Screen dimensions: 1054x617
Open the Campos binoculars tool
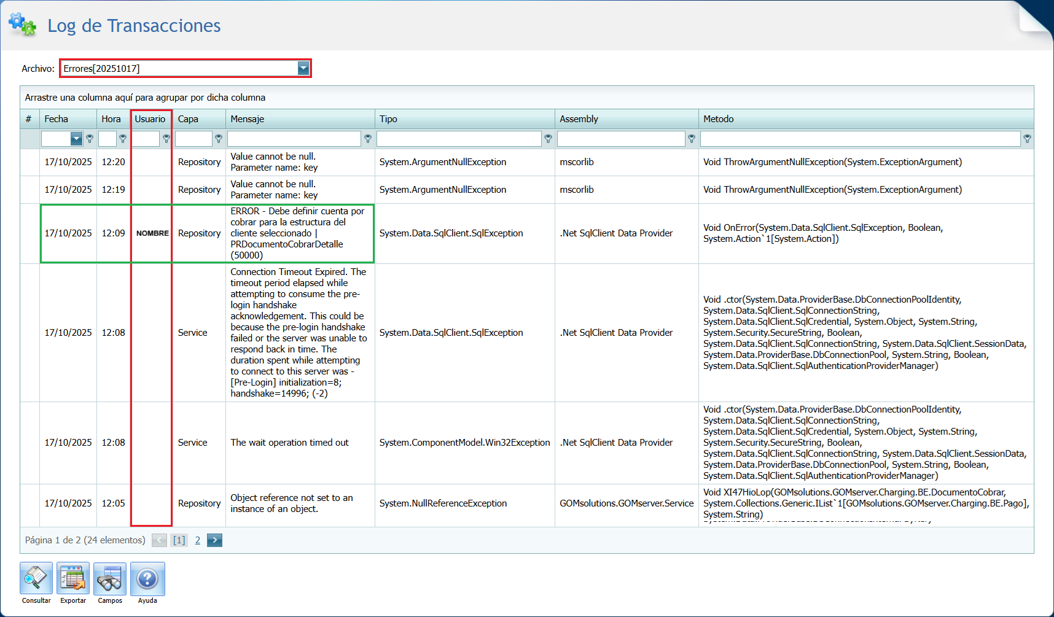110,578
